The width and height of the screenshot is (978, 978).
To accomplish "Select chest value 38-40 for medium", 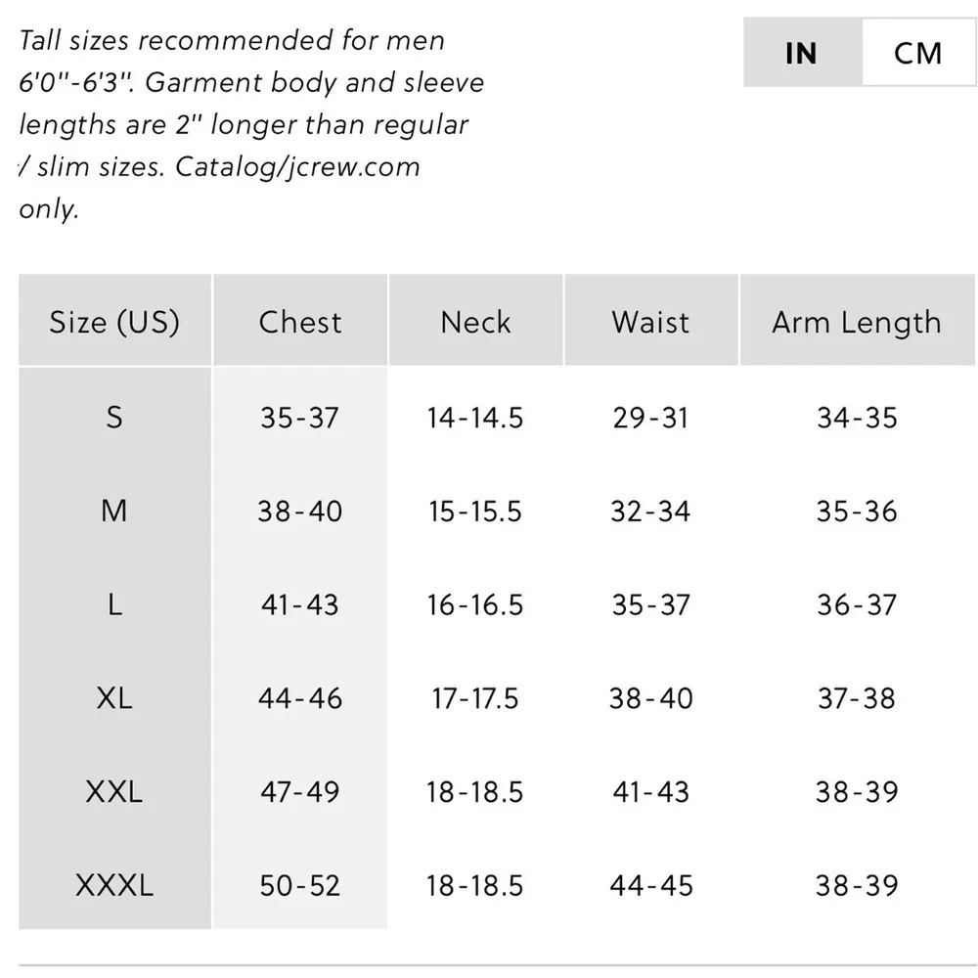I will 300,511.
